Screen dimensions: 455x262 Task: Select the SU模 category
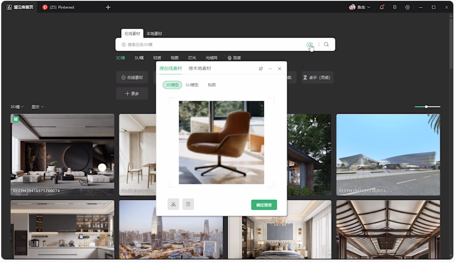[139, 58]
